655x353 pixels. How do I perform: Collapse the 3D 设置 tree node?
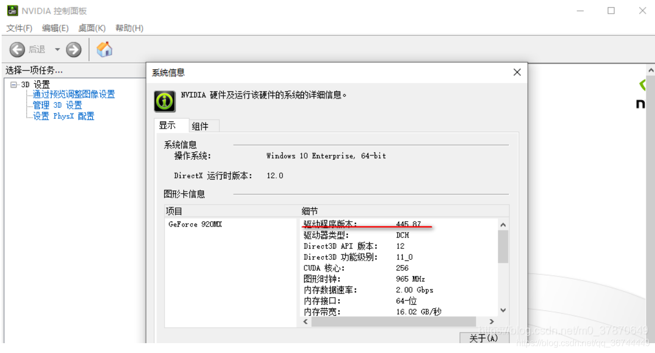tap(14, 84)
